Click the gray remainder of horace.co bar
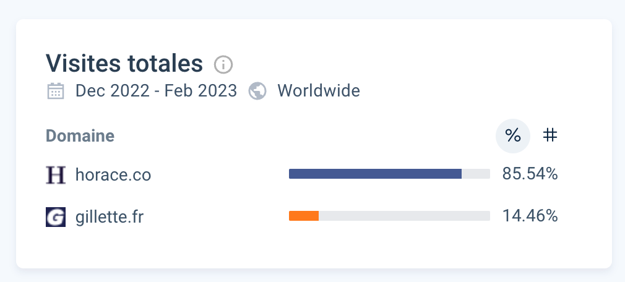This screenshot has height=282, width=625. coord(476,174)
